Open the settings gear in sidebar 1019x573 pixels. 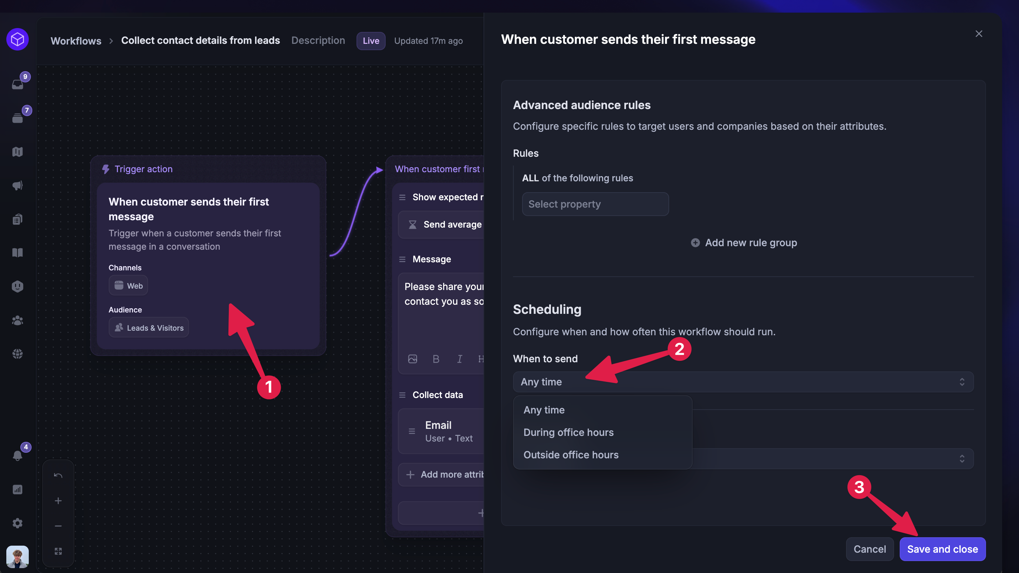18,523
